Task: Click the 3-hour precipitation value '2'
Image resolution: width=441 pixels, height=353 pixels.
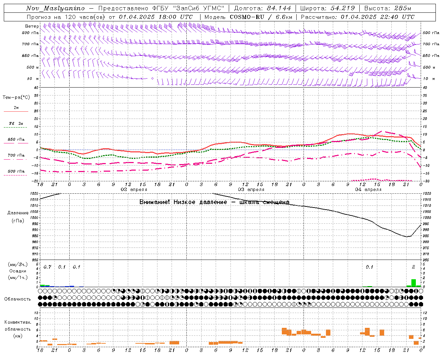Action: point(413,267)
